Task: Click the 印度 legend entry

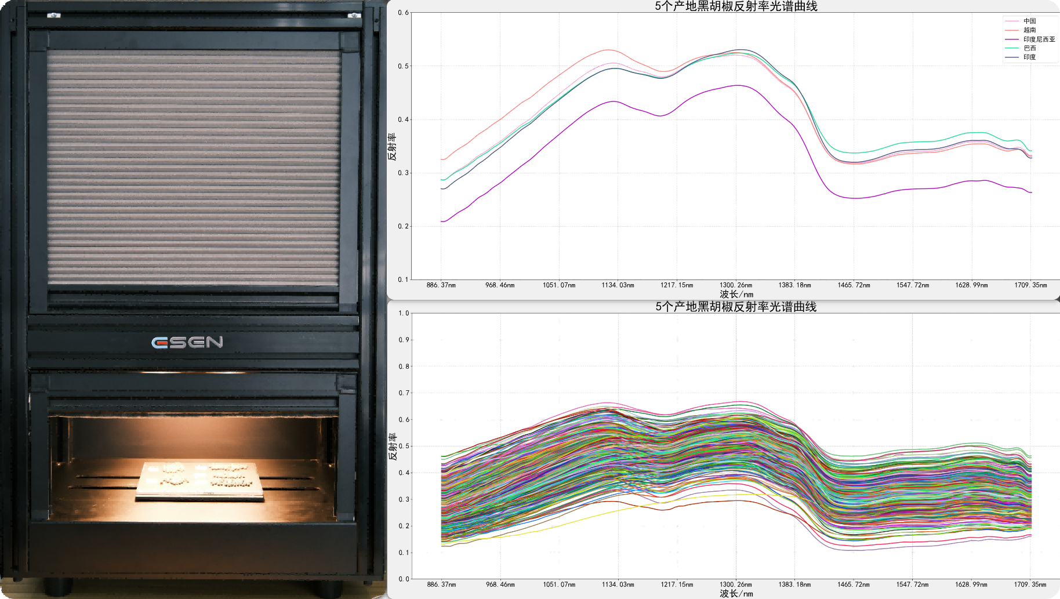Action: click(1029, 57)
